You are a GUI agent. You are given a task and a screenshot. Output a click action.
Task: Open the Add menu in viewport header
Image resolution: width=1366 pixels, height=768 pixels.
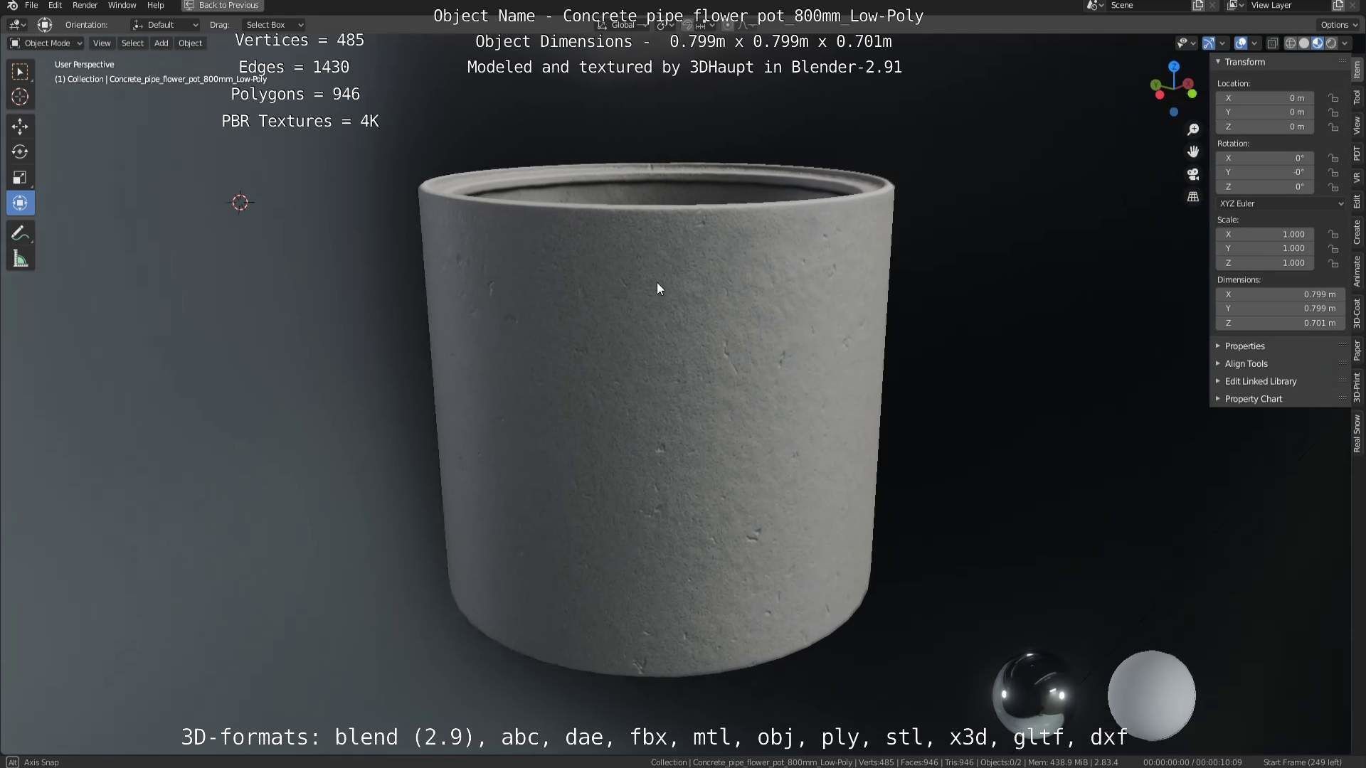(x=162, y=43)
